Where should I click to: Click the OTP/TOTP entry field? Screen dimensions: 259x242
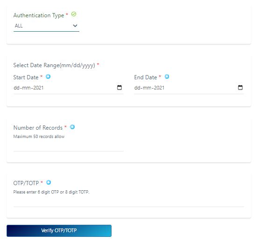pos(128,202)
